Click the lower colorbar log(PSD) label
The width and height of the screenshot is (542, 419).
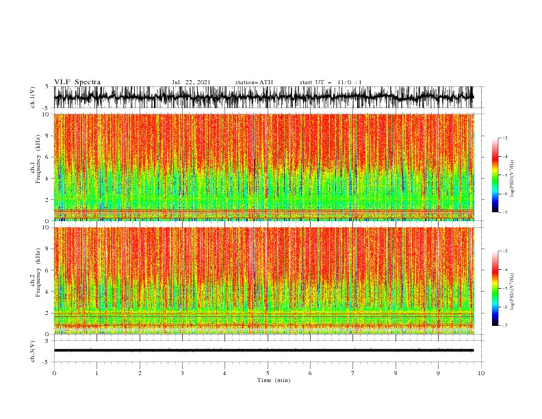pyautogui.click(x=513, y=292)
